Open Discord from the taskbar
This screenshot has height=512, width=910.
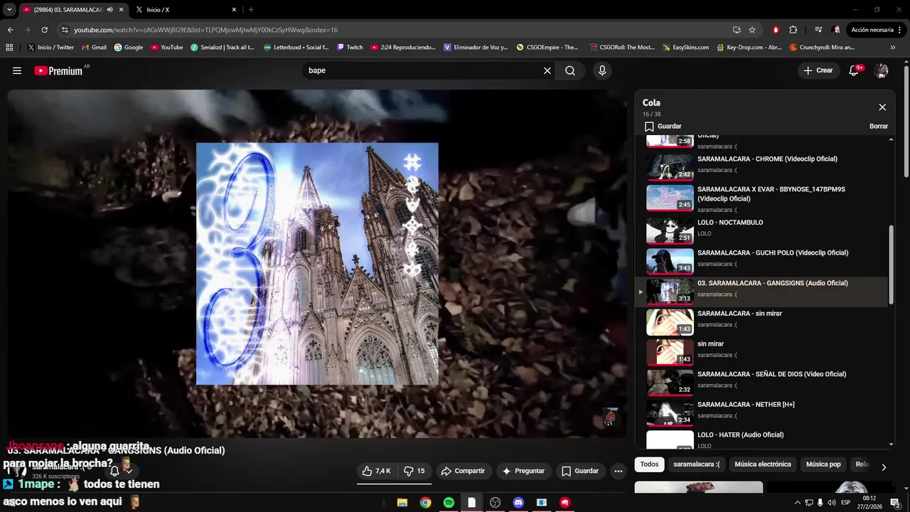point(518,503)
